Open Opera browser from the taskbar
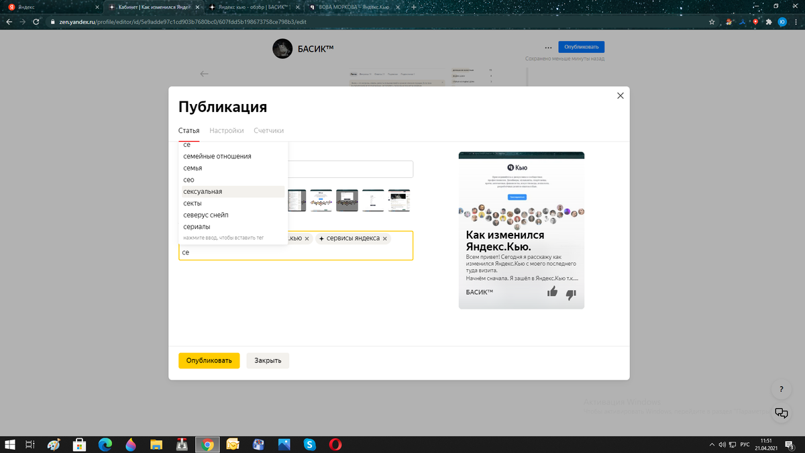 335,444
